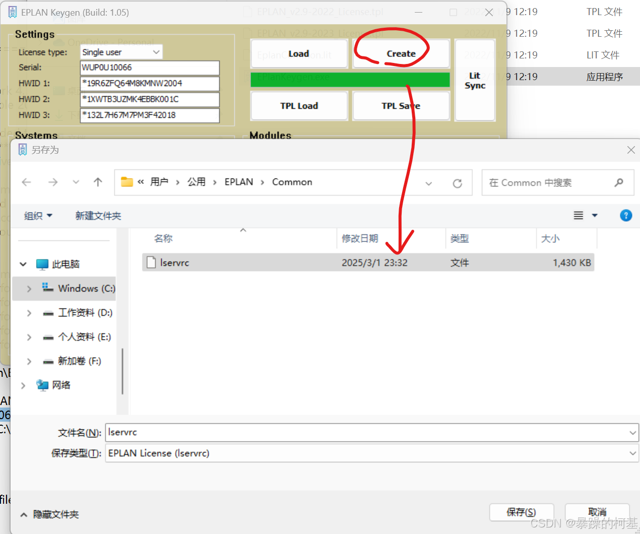
Task: Click the Load button in EPLAN Keygen
Action: click(299, 53)
